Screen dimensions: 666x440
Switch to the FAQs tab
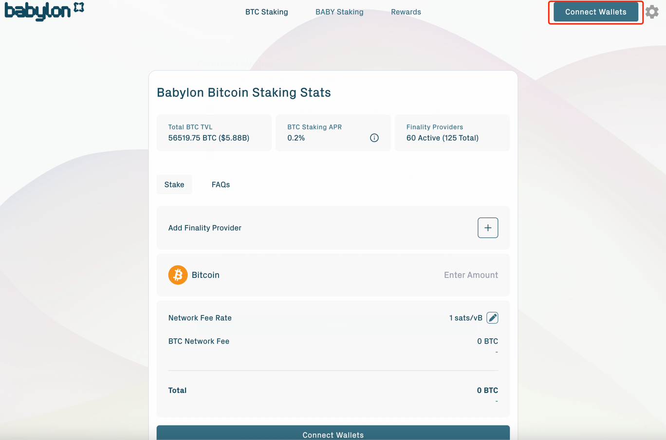click(x=221, y=184)
